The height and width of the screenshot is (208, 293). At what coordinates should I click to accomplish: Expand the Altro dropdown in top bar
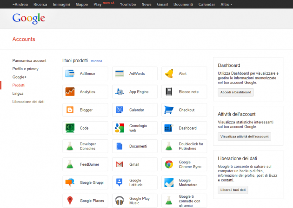[226, 4]
